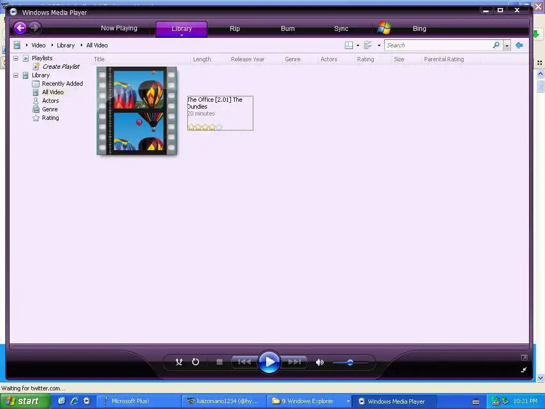The height and width of the screenshot is (409, 545).
Task: Collapse the Library tree node
Action: coord(15,75)
